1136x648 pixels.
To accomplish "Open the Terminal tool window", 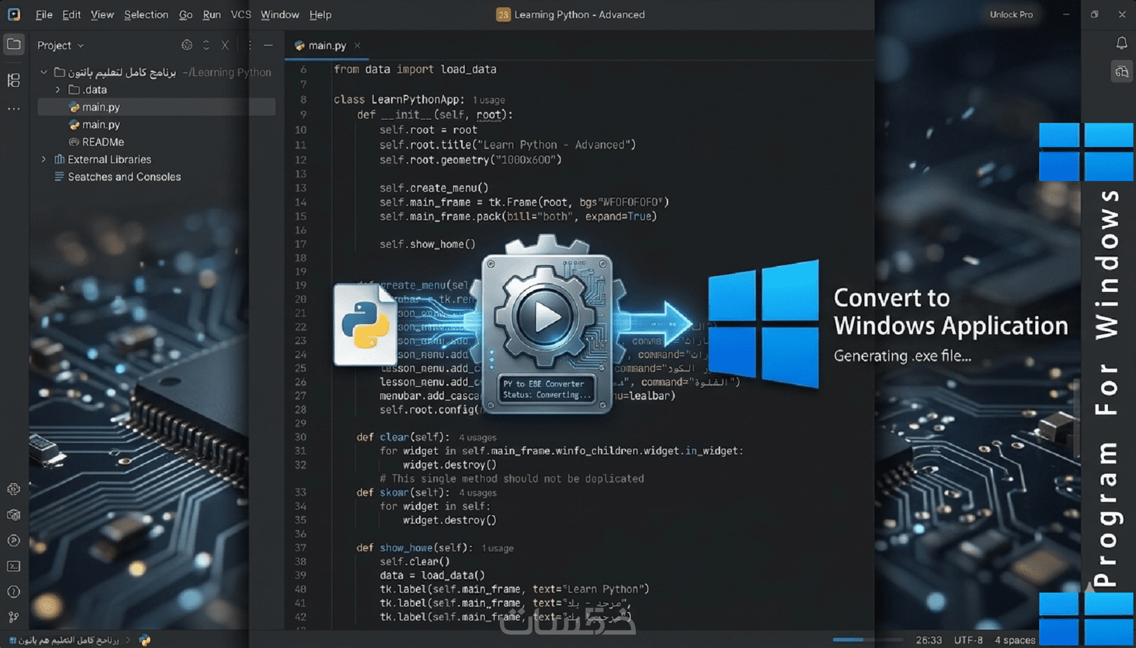I will click(14, 566).
